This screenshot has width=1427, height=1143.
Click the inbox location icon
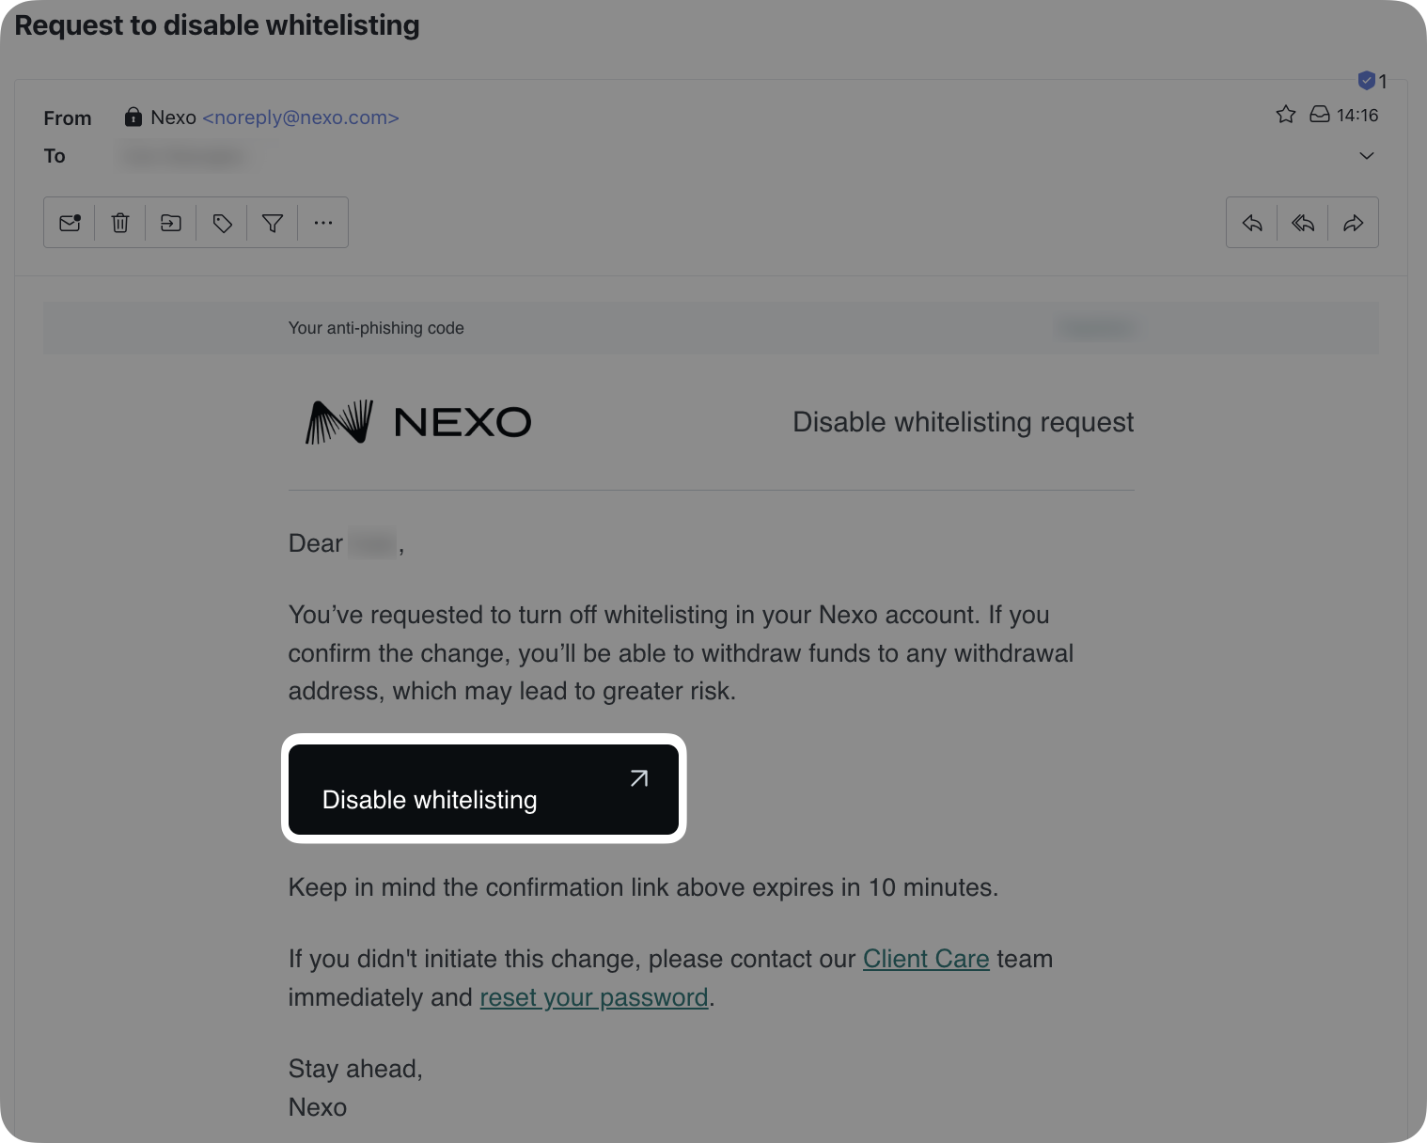pyautogui.click(x=1320, y=115)
